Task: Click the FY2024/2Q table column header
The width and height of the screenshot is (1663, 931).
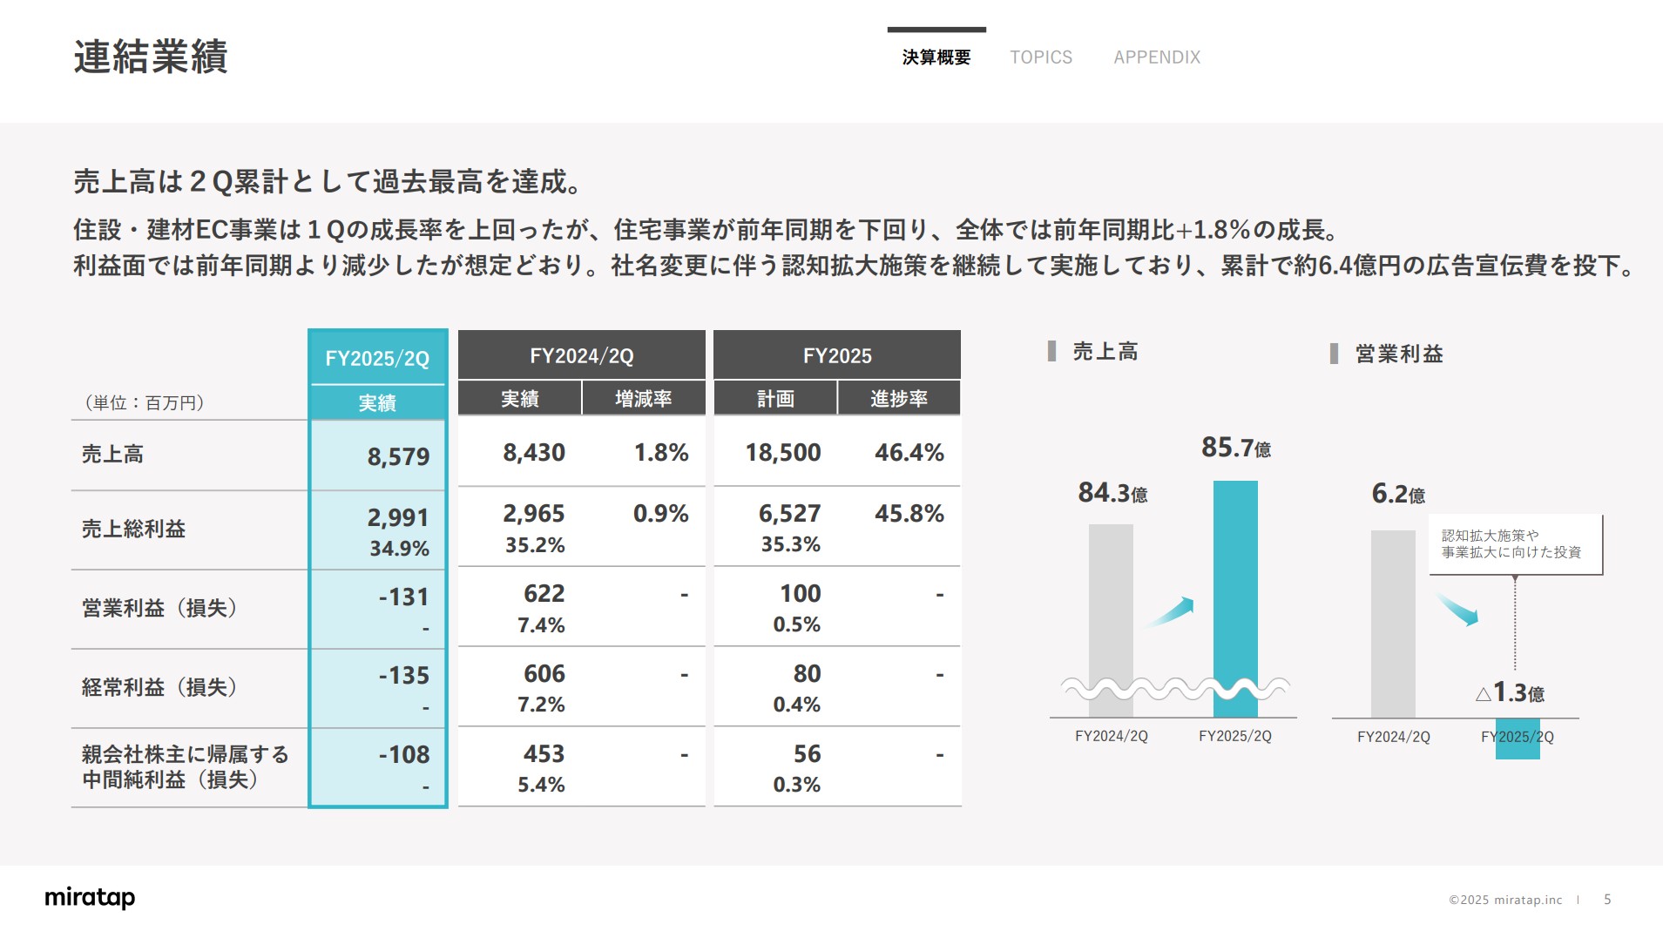Action: (581, 355)
